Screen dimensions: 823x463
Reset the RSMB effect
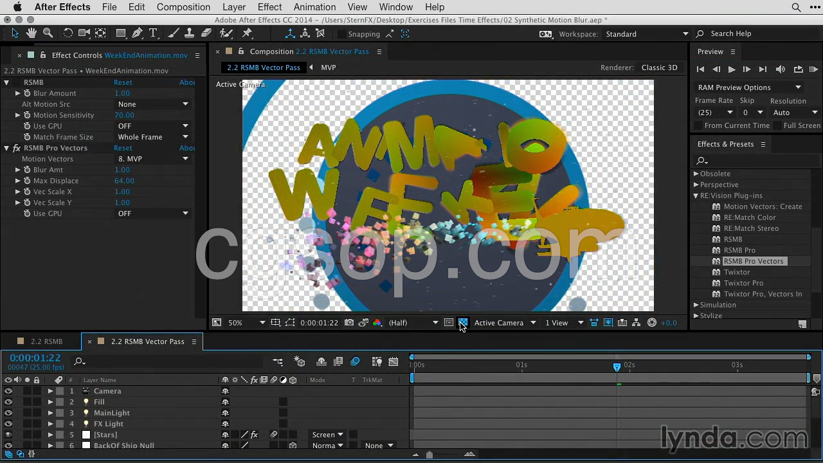(123, 82)
